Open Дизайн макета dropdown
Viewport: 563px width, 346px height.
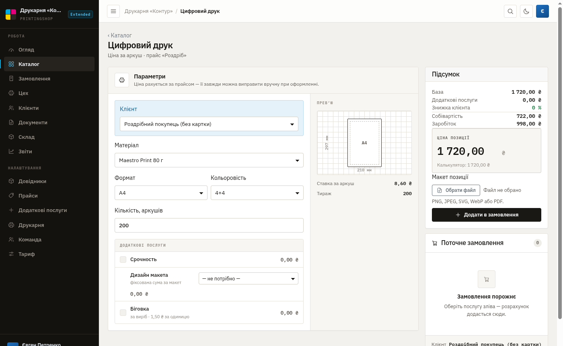[249, 278]
